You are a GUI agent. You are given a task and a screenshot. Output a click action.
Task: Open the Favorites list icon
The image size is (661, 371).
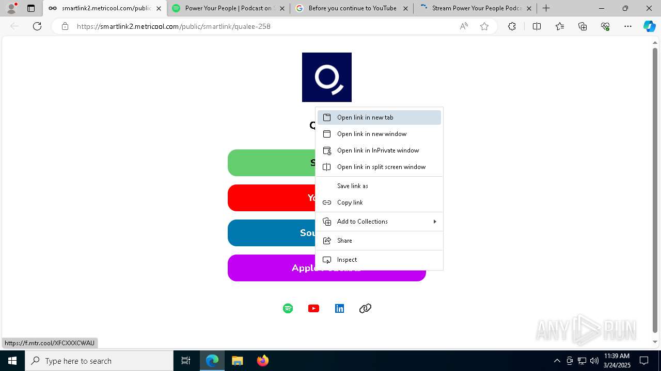click(x=560, y=26)
